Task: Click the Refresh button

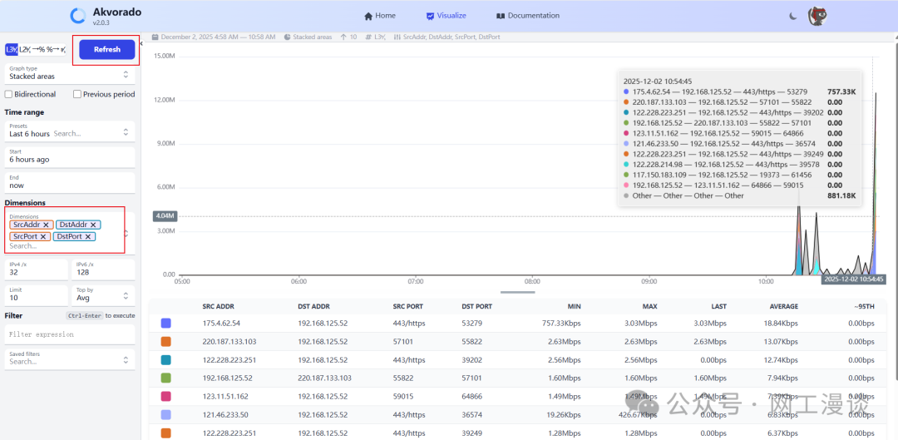Action: 107,49
